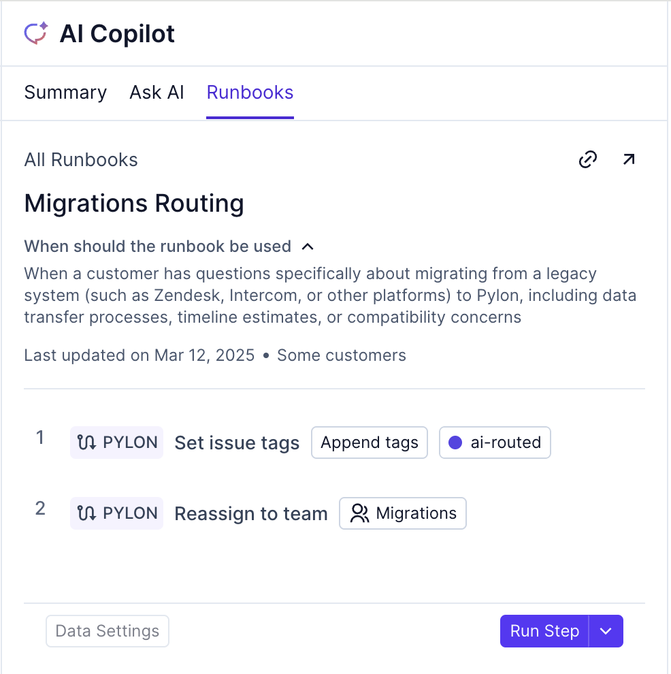Viewport: 671px width, 674px height.
Task: Open Data Settings
Action: click(x=108, y=631)
